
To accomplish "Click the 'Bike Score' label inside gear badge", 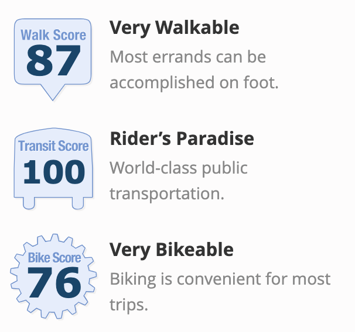I will [54, 257].
